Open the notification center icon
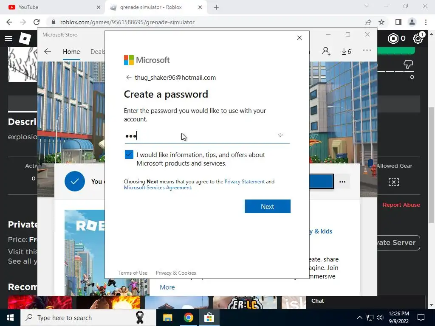 [421, 318]
